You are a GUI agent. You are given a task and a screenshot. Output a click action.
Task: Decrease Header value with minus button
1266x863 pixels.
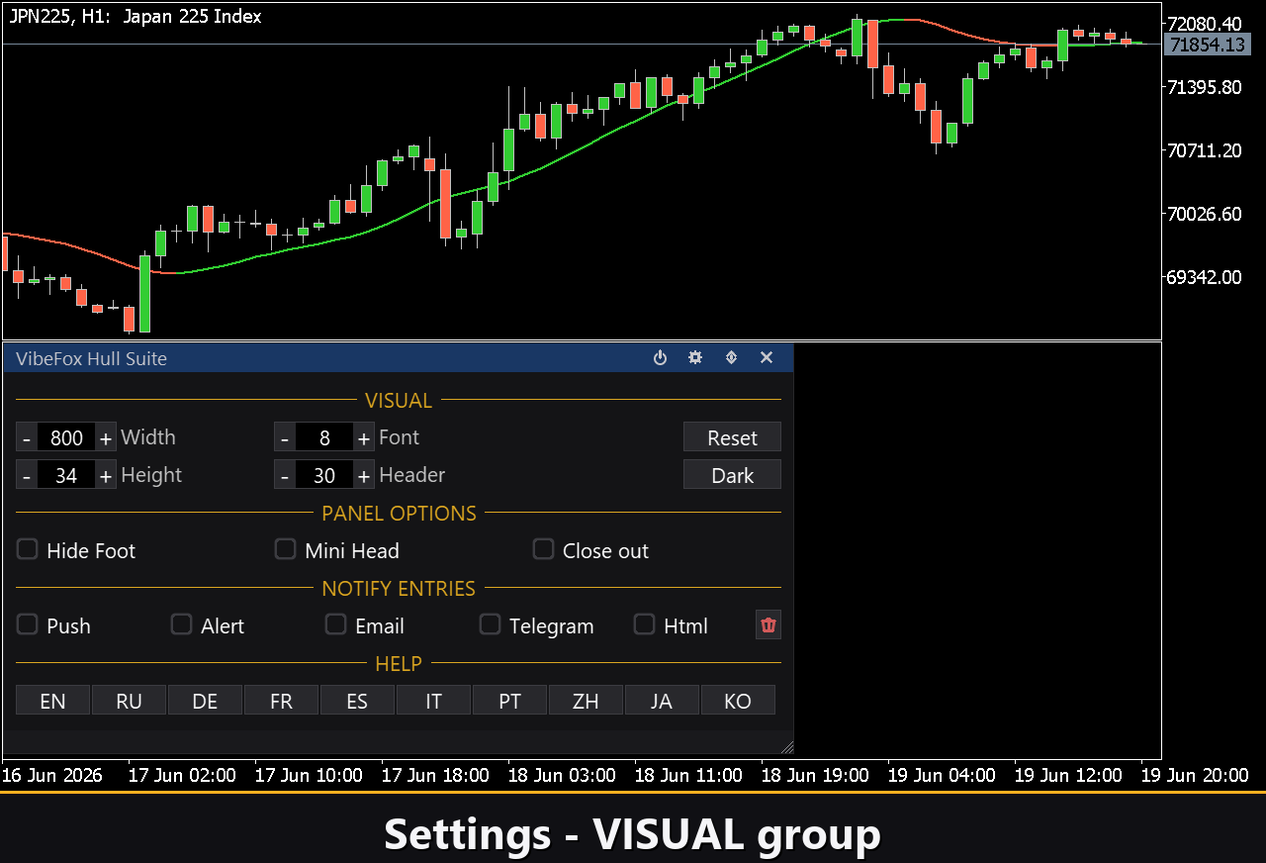[x=285, y=475]
